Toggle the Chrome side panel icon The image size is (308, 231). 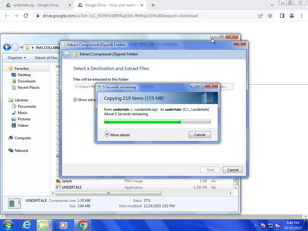(282, 16)
